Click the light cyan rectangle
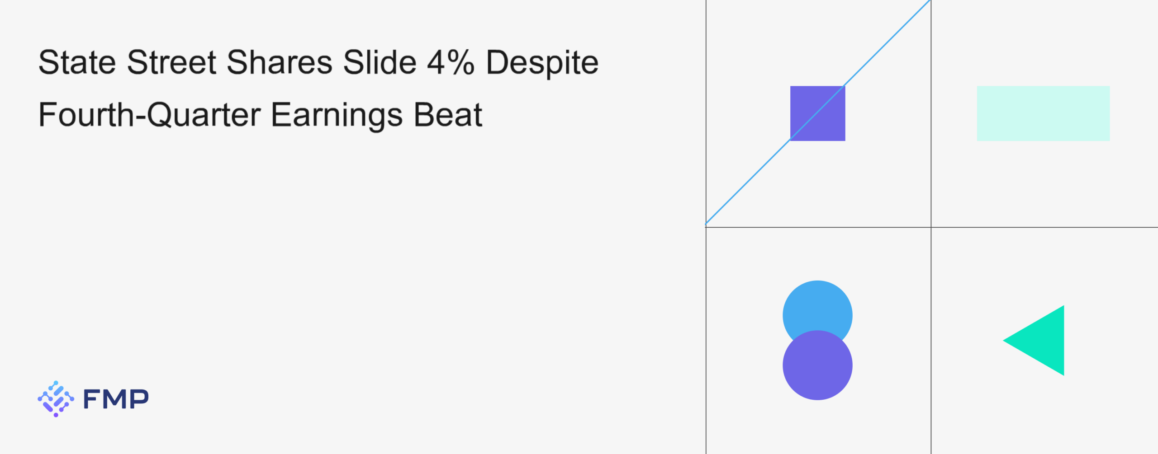 tap(1043, 113)
